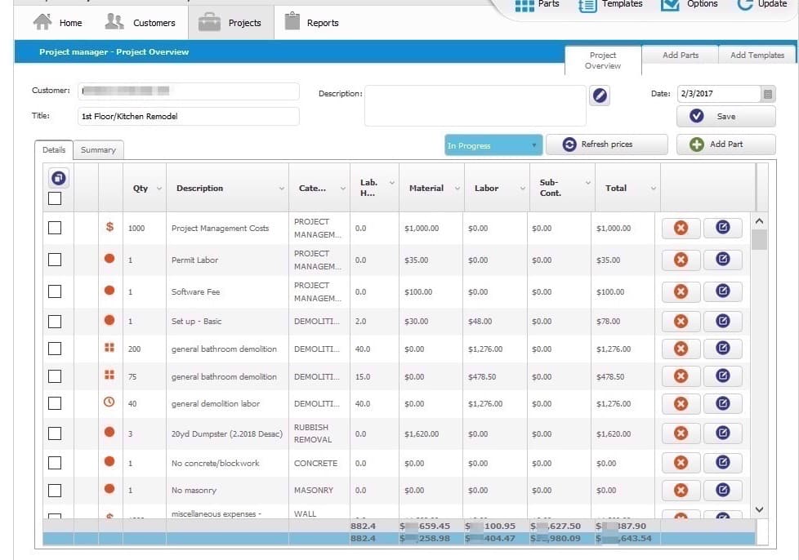Open the date calendar picker icon
This screenshot has width=799, height=560.
pyautogui.click(x=768, y=94)
